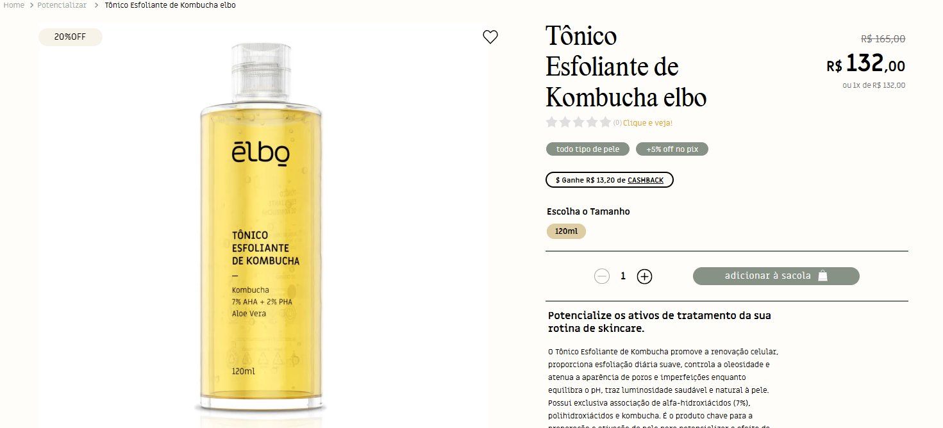Rate product with the fifth star
Screen dimensions: 943x428
[x=605, y=122]
